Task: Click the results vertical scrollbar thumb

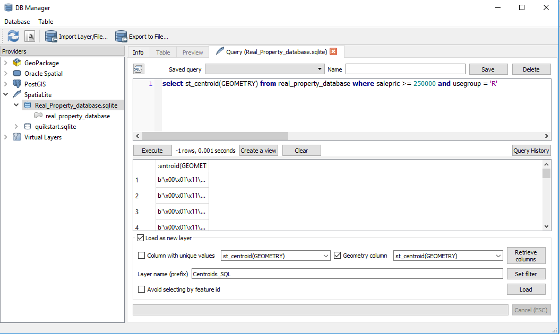Action: coord(546,173)
